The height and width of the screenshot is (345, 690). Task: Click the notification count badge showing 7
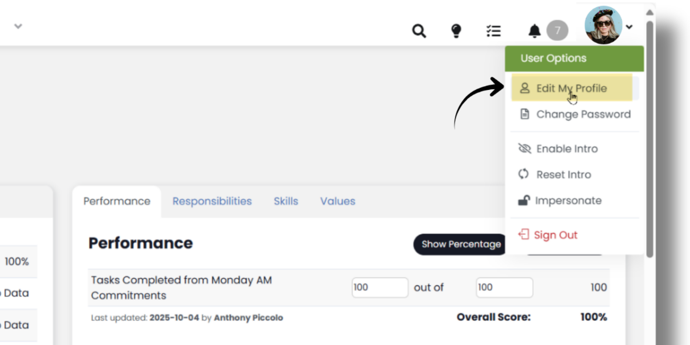[x=557, y=31]
